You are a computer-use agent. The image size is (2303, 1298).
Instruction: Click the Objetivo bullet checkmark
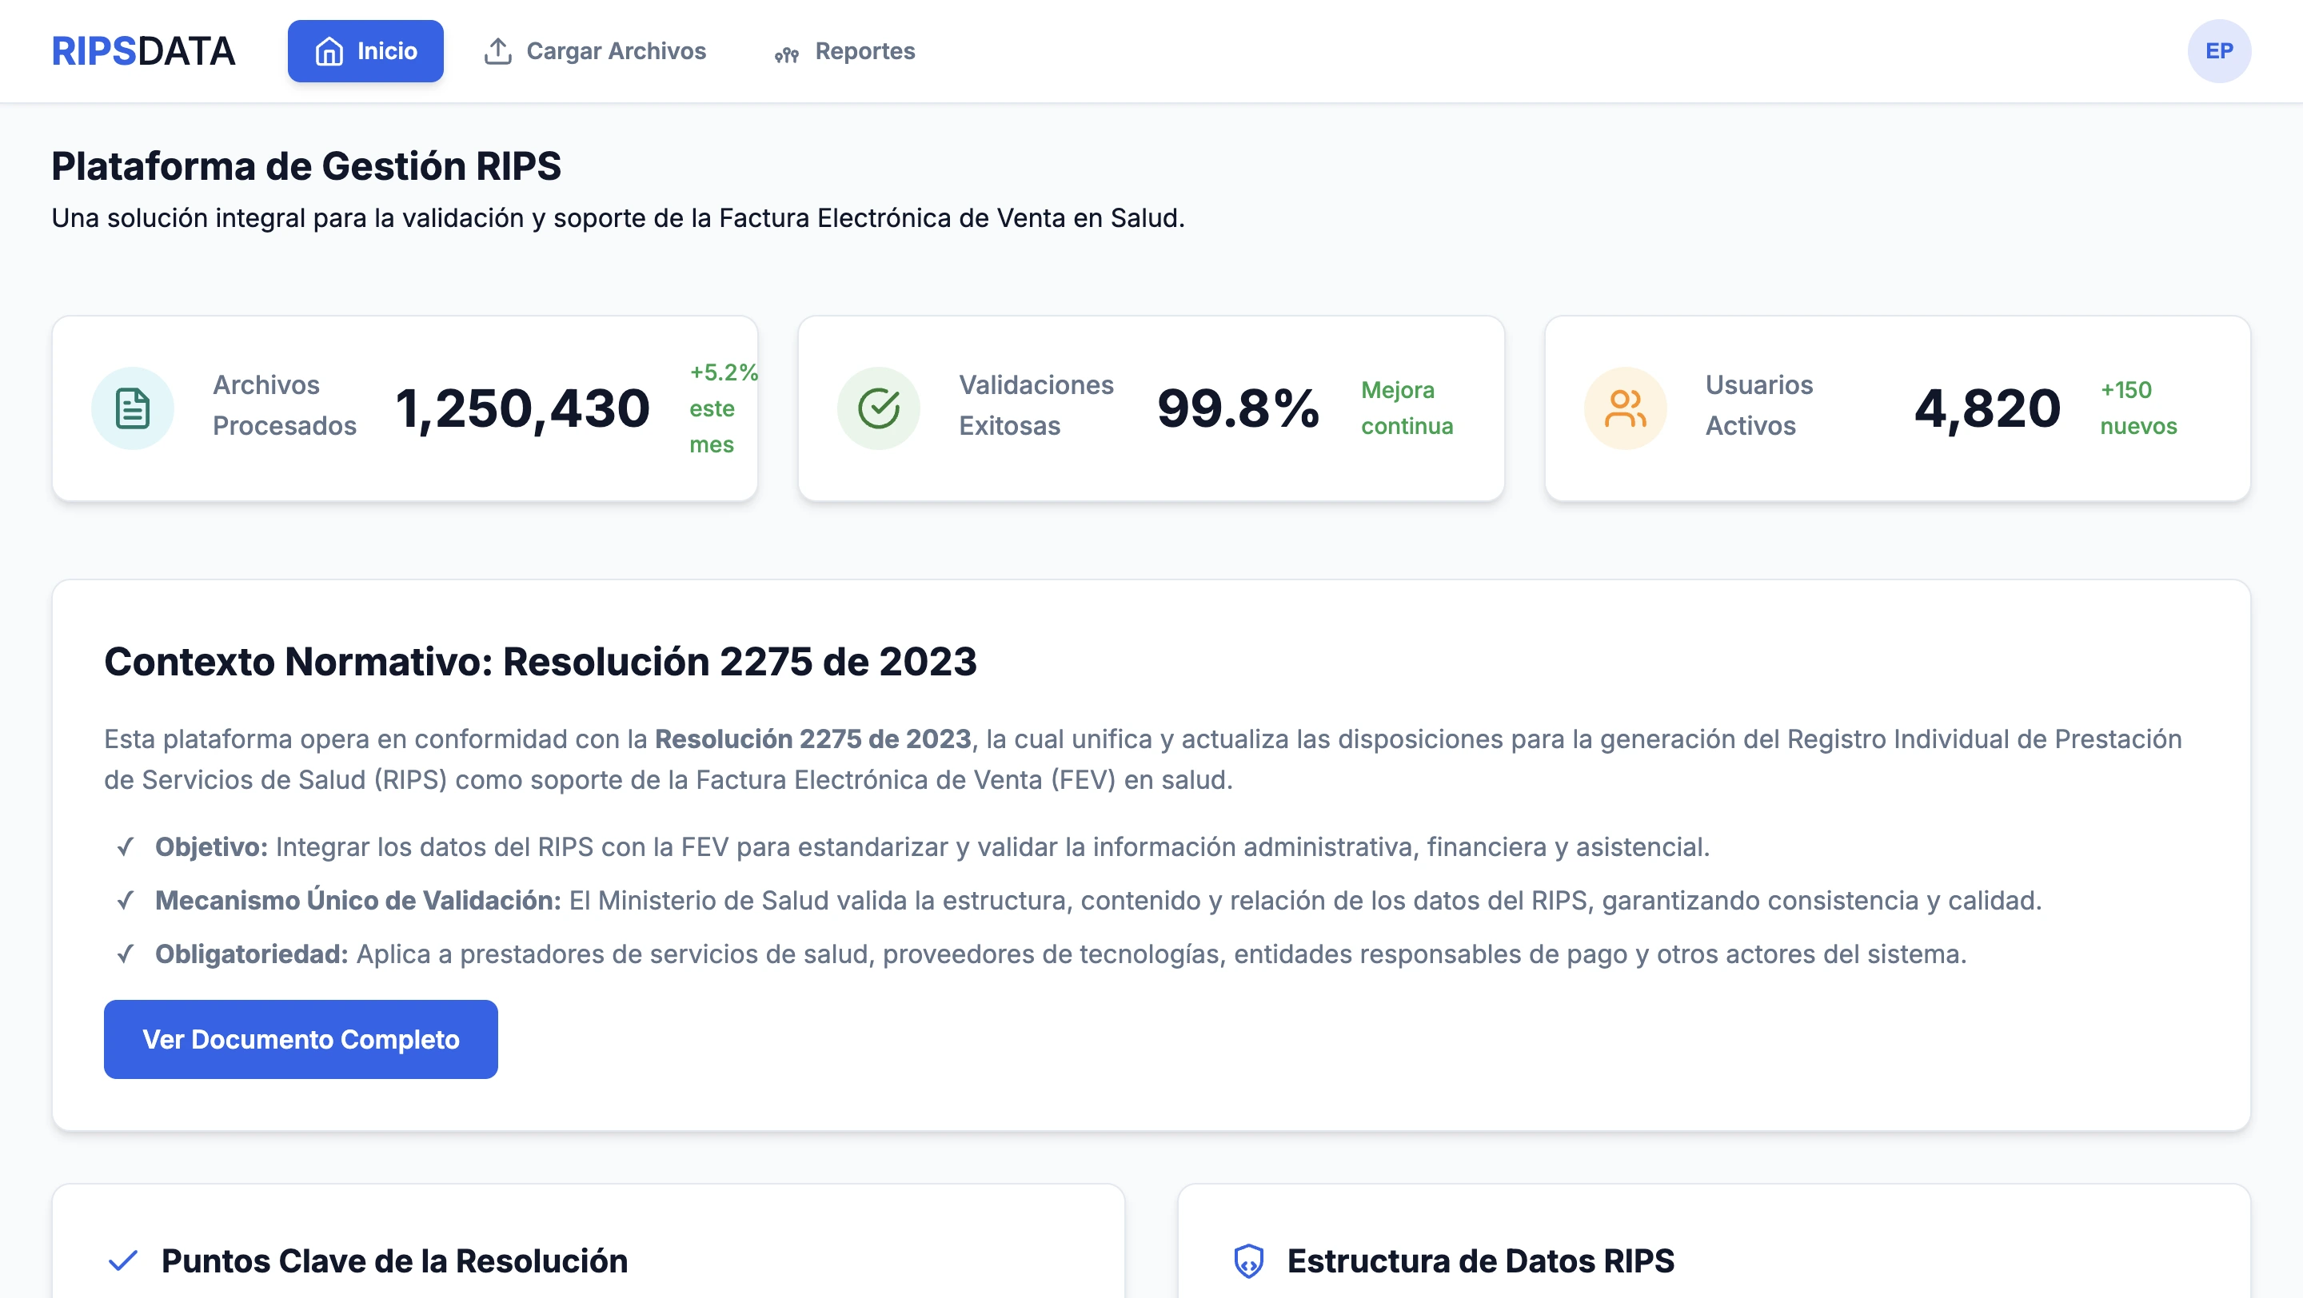coord(126,847)
